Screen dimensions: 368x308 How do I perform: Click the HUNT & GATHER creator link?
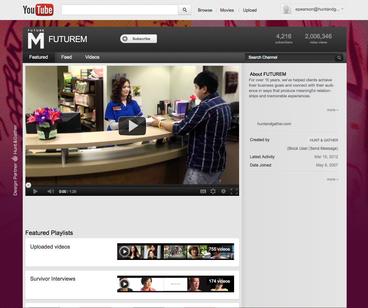324,140
